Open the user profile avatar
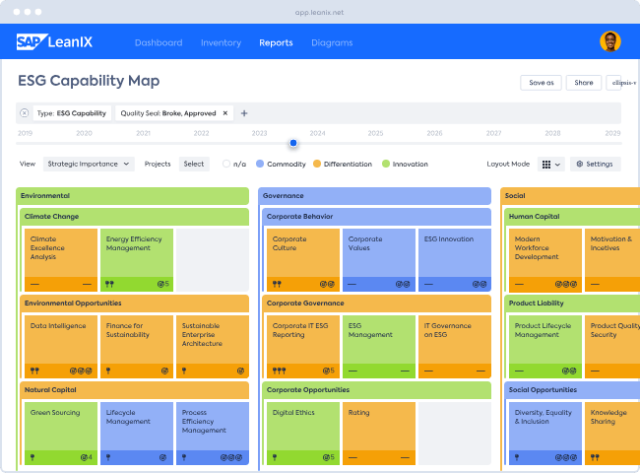The width and height of the screenshot is (640, 473). (x=609, y=41)
